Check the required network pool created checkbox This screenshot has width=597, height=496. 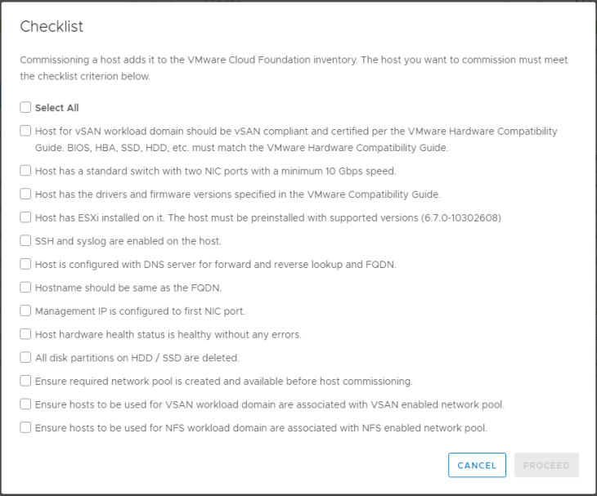26,381
